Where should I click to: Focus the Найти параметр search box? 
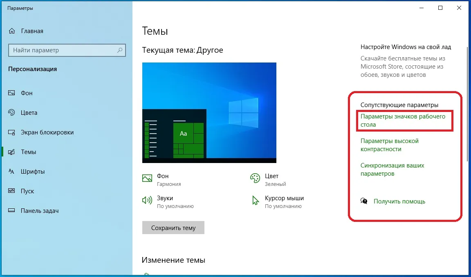click(x=67, y=50)
